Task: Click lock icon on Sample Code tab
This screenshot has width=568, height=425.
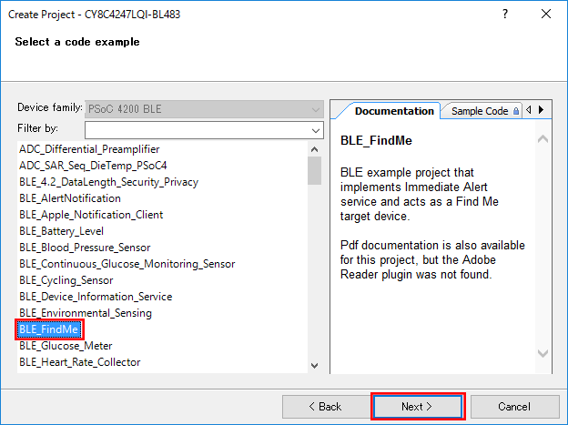Action: click(516, 111)
